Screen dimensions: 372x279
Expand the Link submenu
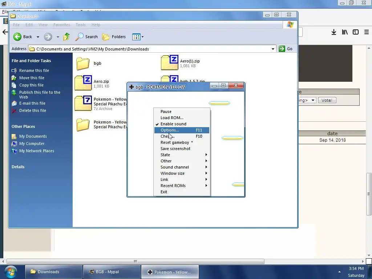pyautogui.click(x=182, y=179)
